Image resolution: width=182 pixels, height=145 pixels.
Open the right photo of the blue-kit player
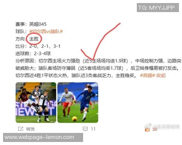(x=78, y=102)
